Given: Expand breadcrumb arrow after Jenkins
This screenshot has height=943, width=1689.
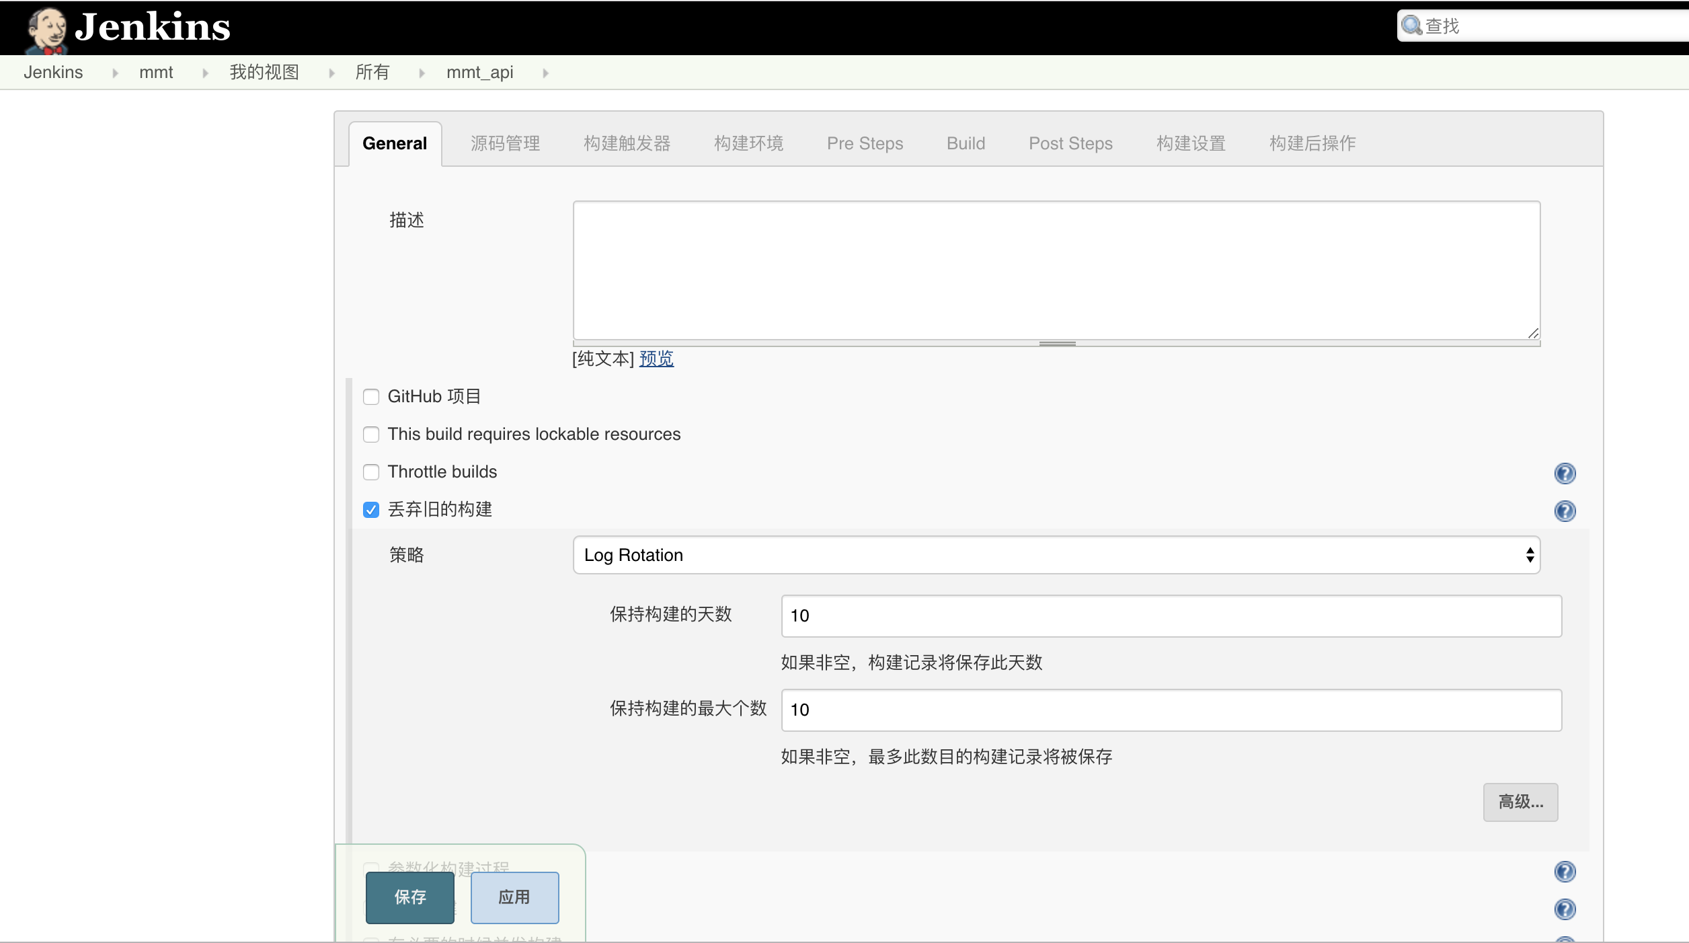Looking at the screenshot, I should point(115,73).
